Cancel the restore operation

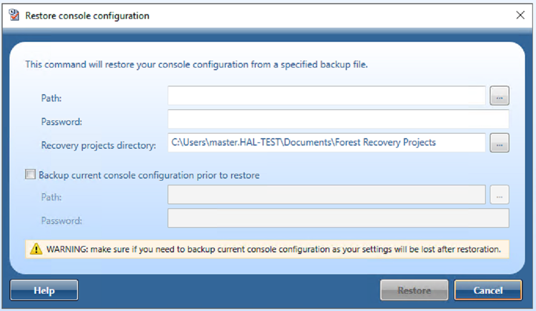pos(488,290)
